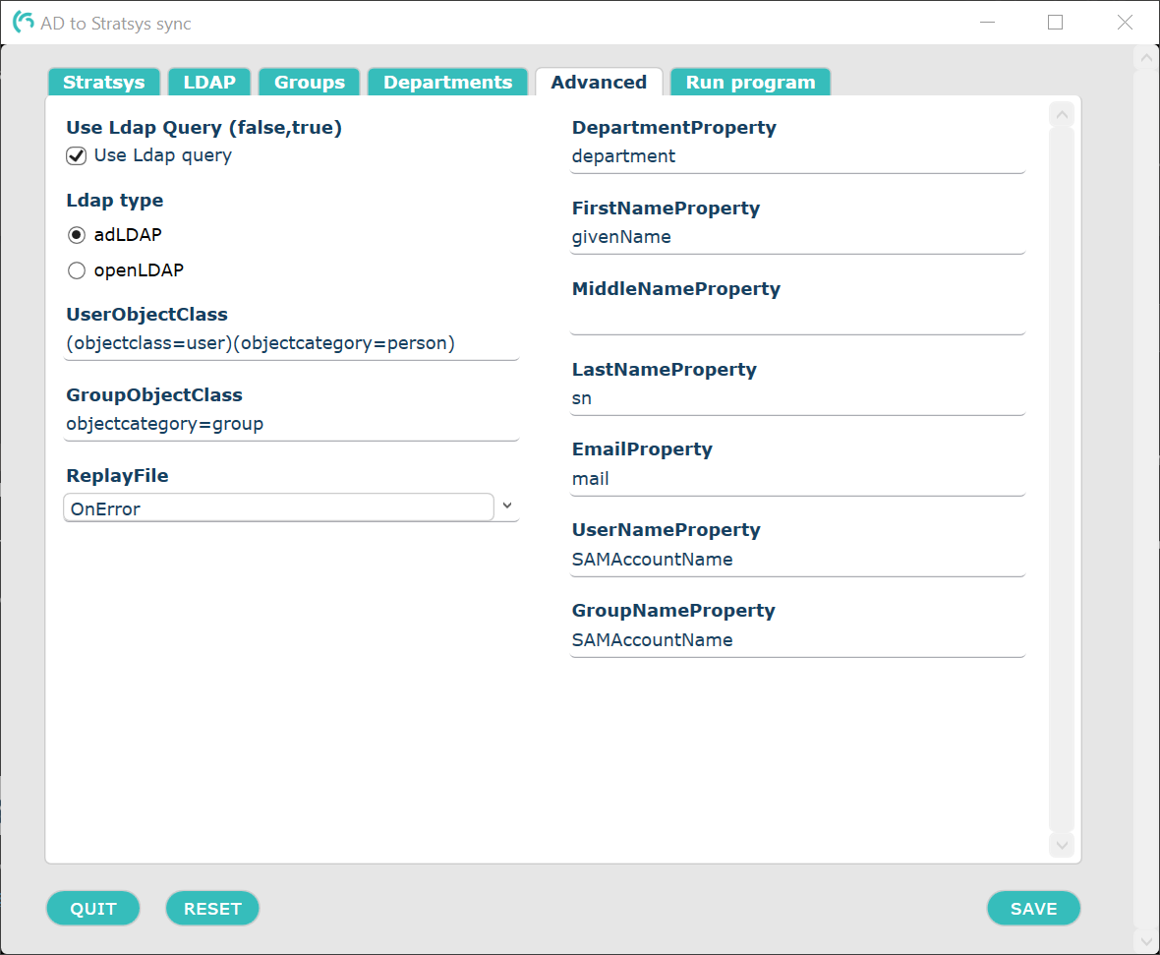This screenshot has height=955, width=1160.
Task: Click the empty MiddleNameProperty field
Action: 797,319
